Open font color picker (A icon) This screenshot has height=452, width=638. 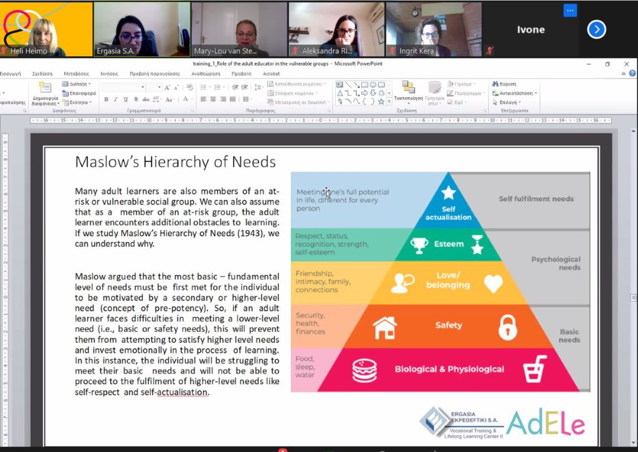185,100
